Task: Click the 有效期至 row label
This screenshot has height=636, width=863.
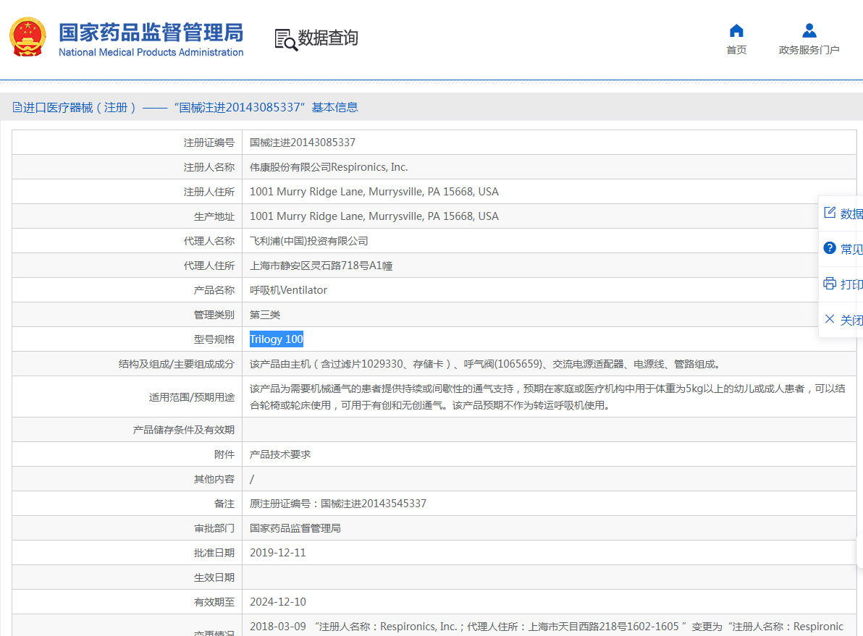Action: click(x=214, y=602)
